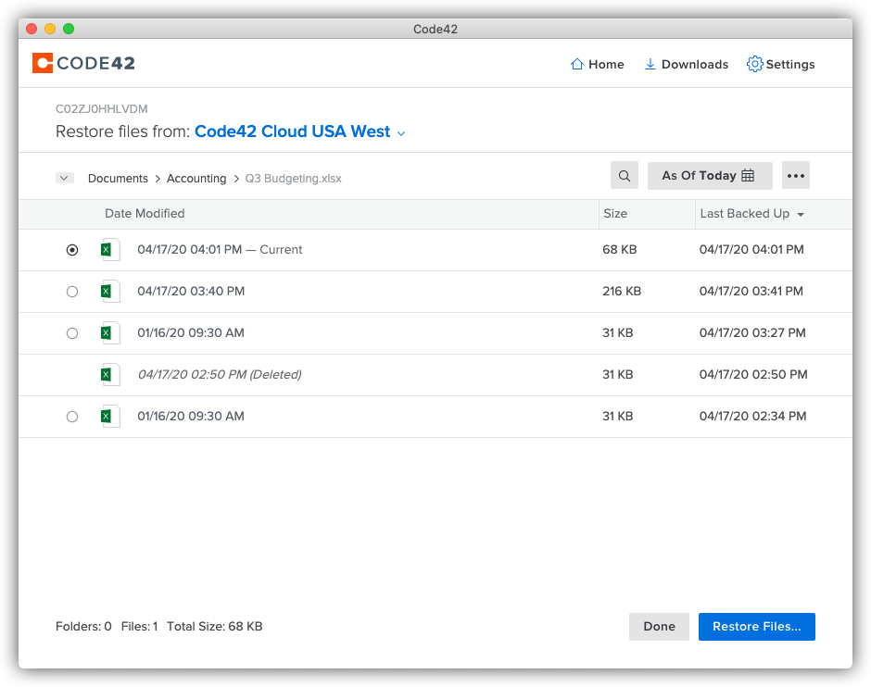
Task: Select the current 04/17/20 version radio button
Action: [x=71, y=249]
